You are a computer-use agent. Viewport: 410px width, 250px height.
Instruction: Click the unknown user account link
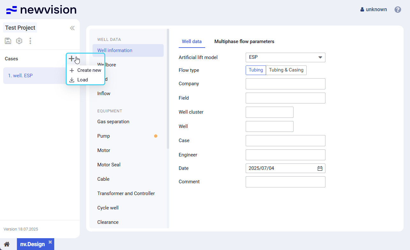tap(374, 10)
